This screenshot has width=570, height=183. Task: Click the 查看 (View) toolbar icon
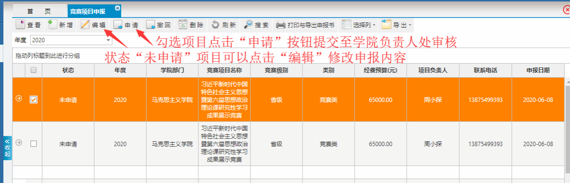click(28, 25)
